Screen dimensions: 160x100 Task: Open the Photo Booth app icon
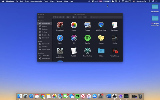pyautogui.click(x=60, y=25)
